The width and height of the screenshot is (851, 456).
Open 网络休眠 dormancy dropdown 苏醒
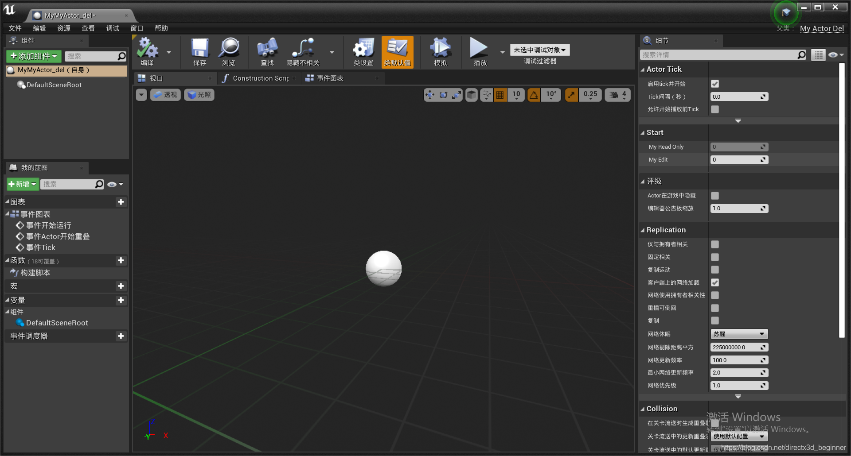(x=739, y=334)
